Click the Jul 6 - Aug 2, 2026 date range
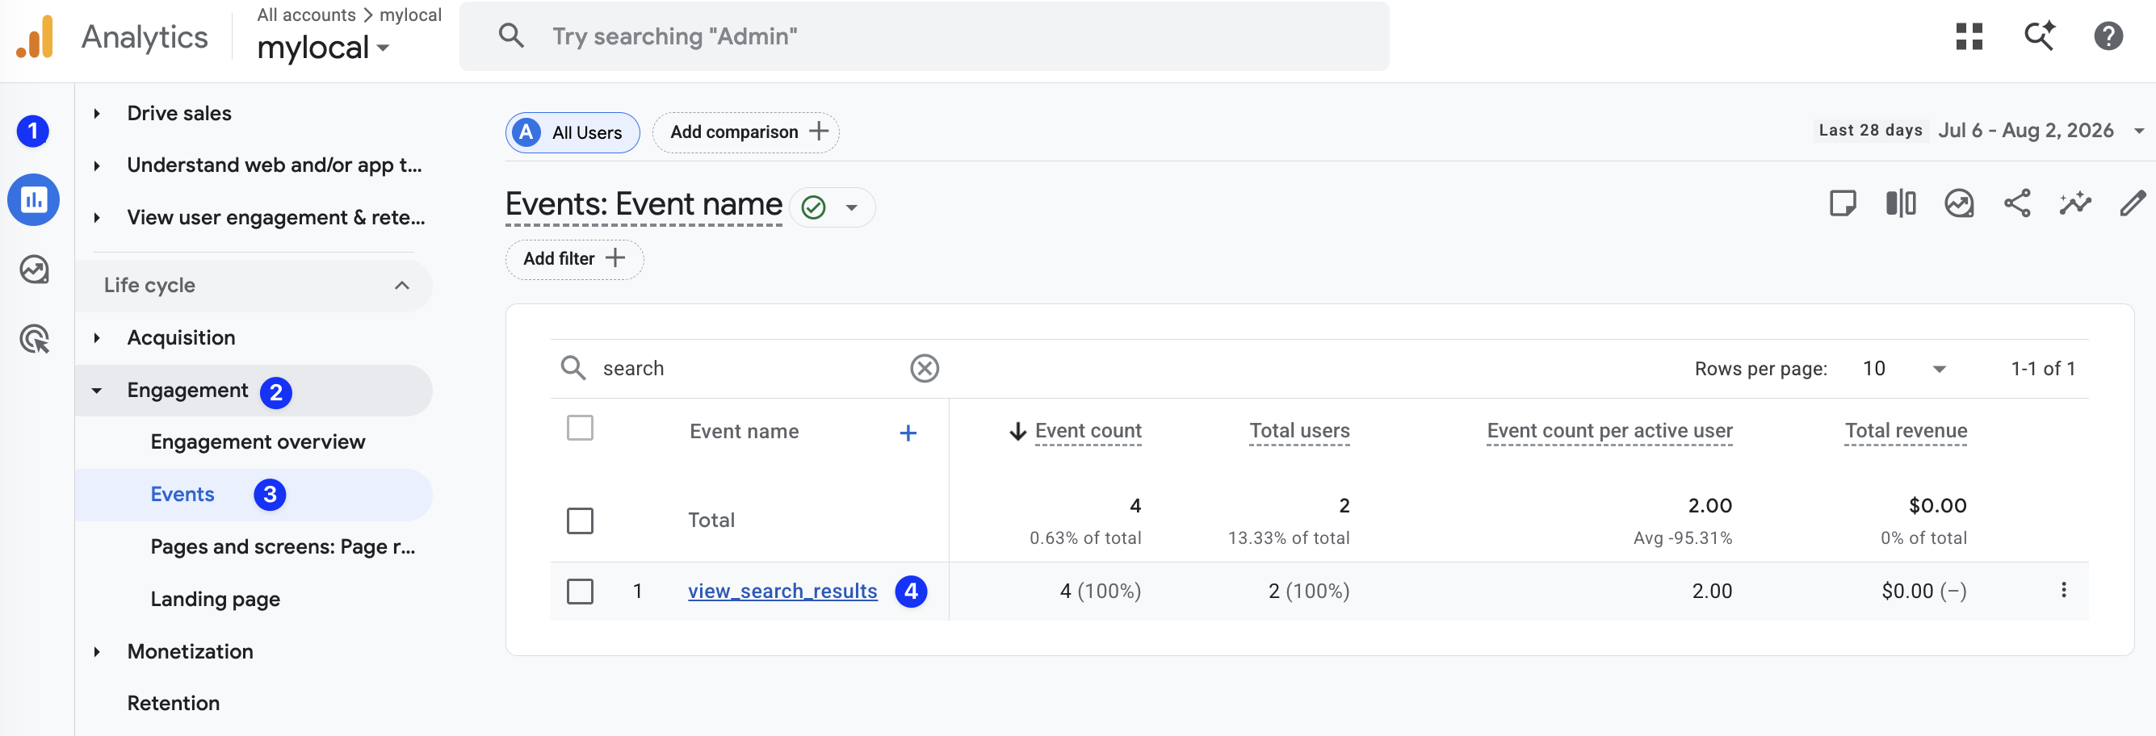2156x736 pixels. click(x=2025, y=131)
